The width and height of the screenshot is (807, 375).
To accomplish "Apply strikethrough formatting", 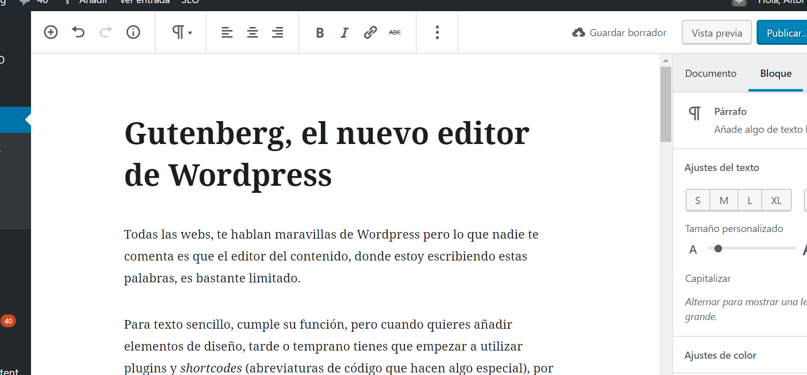I will [395, 33].
